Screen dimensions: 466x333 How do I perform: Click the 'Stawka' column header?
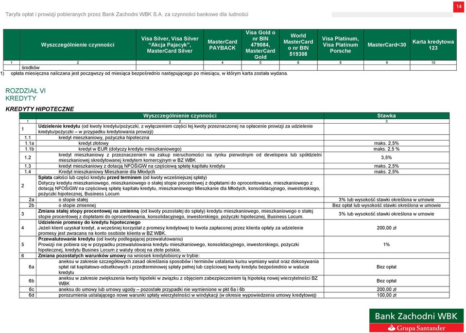coord(386,116)
